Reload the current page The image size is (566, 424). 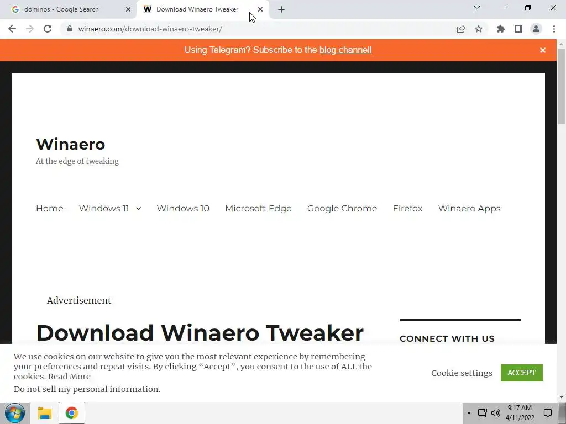[x=48, y=29]
